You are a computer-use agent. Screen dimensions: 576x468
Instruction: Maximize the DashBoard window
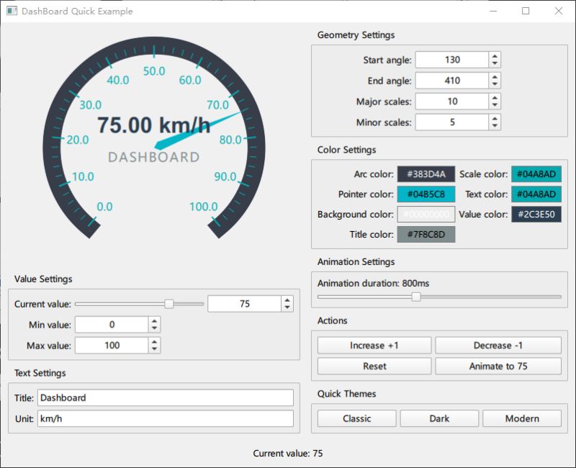tap(526, 11)
